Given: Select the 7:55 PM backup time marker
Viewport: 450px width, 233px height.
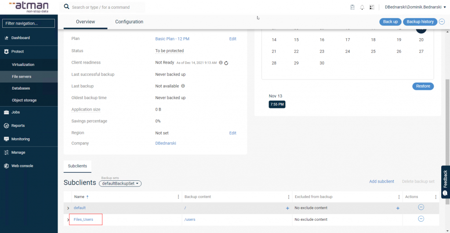Looking at the screenshot, I should pyautogui.click(x=277, y=104).
